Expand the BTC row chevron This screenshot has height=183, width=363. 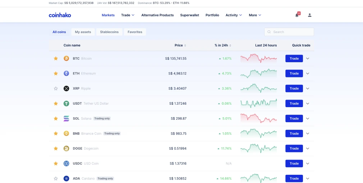tap(308, 58)
